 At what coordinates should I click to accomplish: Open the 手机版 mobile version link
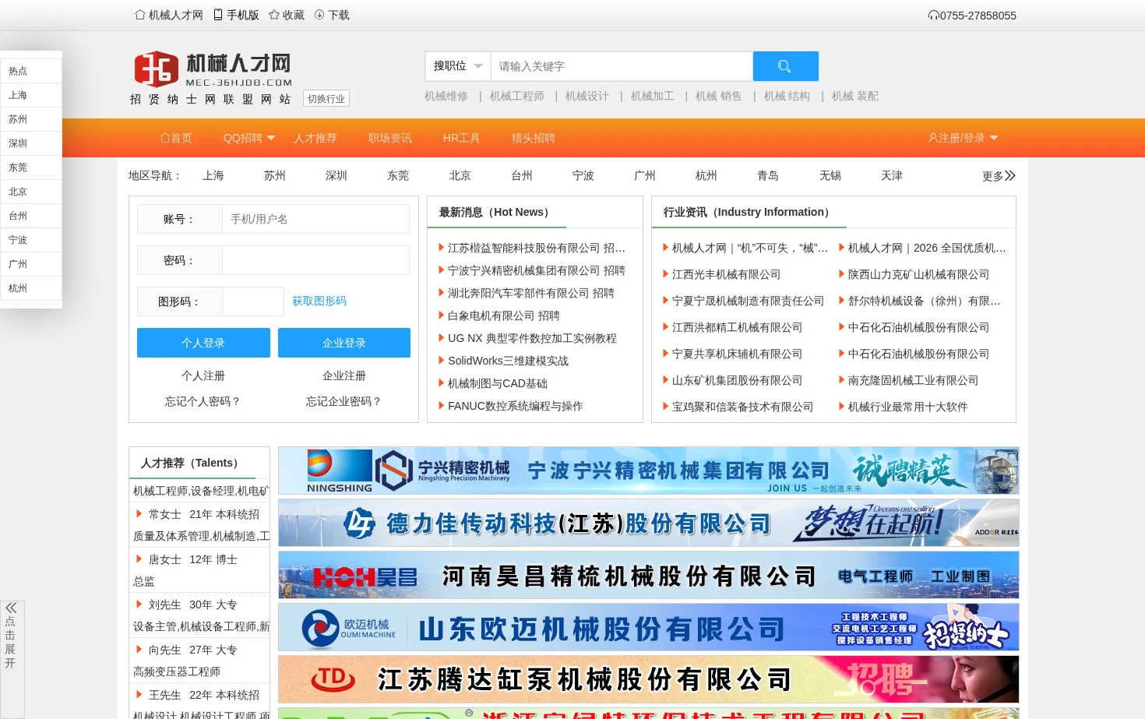coord(237,15)
